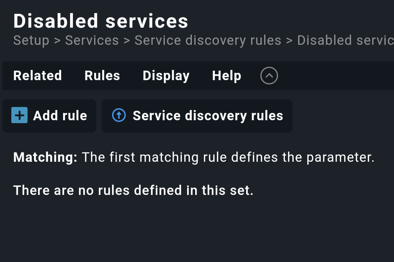
Task: Click the Add rule button
Action: pos(49,116)
